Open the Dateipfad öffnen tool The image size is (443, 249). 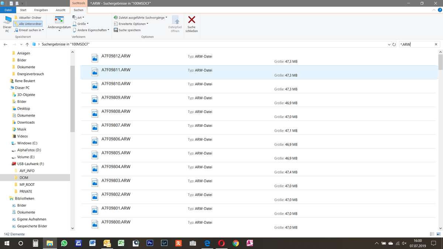coord(175,23)
